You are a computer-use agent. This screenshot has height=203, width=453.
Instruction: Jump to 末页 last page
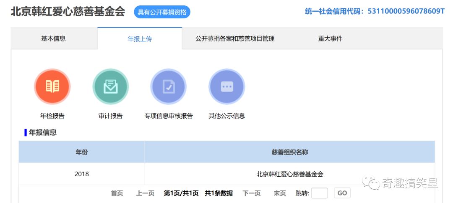coord(280,193)
